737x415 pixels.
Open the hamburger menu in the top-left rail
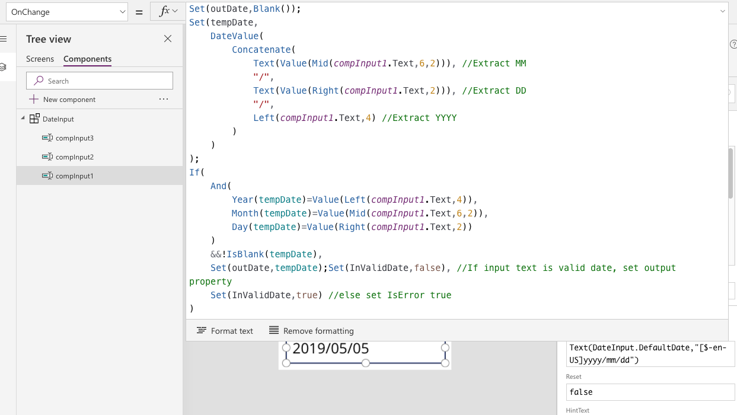click(5, 39)
